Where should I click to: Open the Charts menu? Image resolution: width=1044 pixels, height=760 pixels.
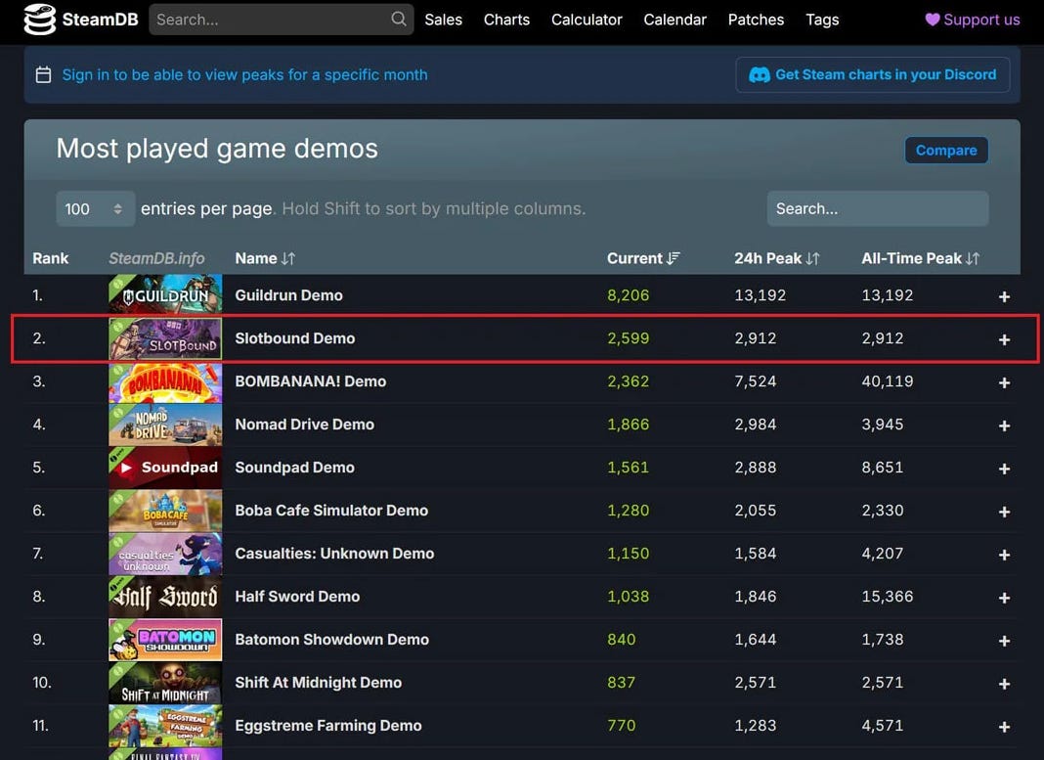(506, 20)
